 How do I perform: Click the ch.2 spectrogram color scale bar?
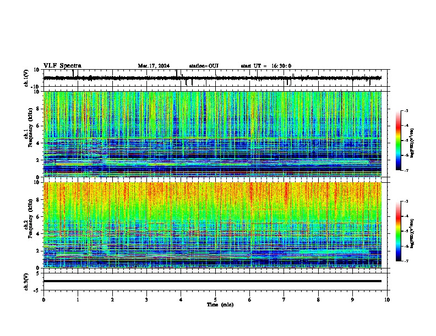(x=398, y=231)
